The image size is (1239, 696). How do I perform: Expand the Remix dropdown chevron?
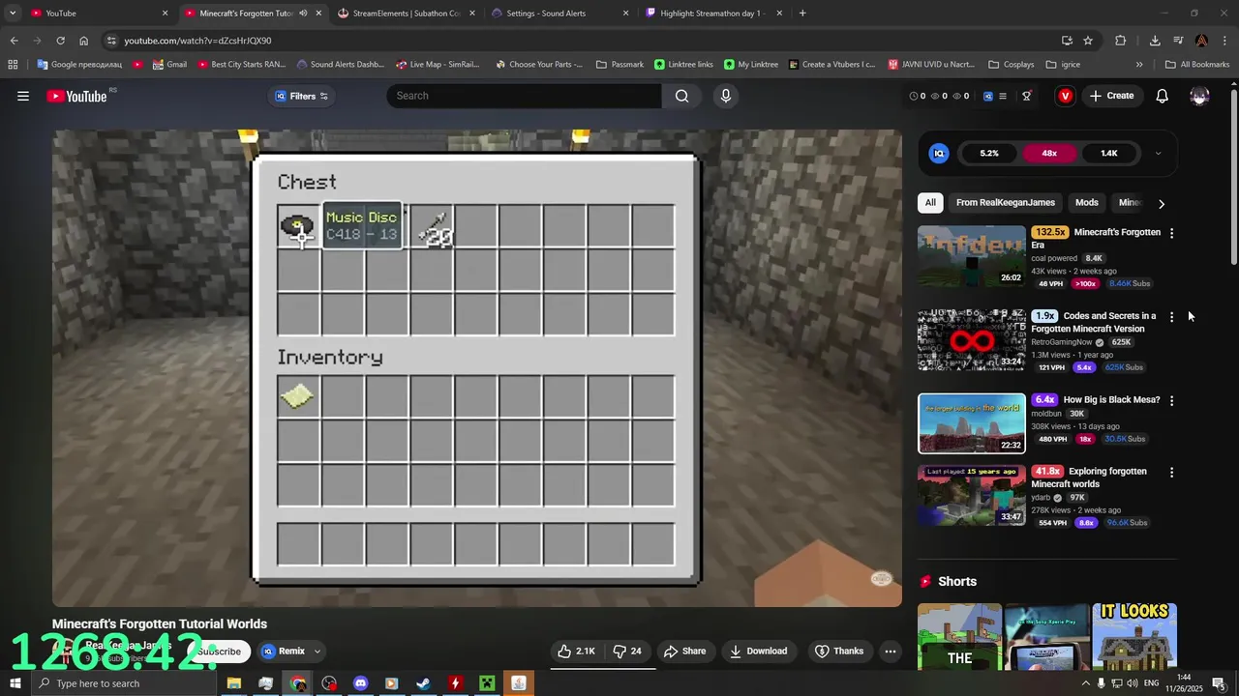(x=317, y=652)
